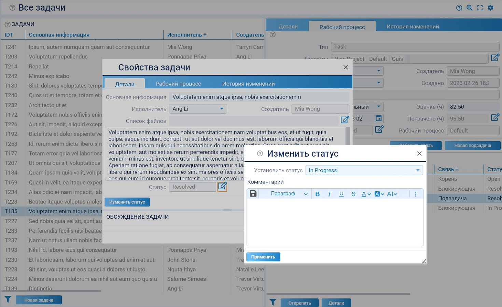Edit the projects list in the right panel

pos(495,58)
